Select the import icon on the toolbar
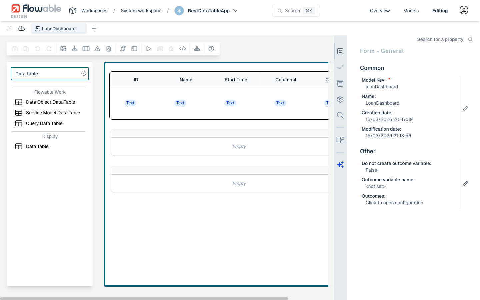Image resolution: width=480 pixels, height=300 pixels. (x=75, y=48)
